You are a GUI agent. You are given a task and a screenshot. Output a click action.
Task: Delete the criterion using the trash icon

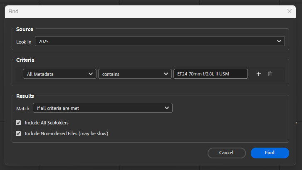[x=270, y=74]
